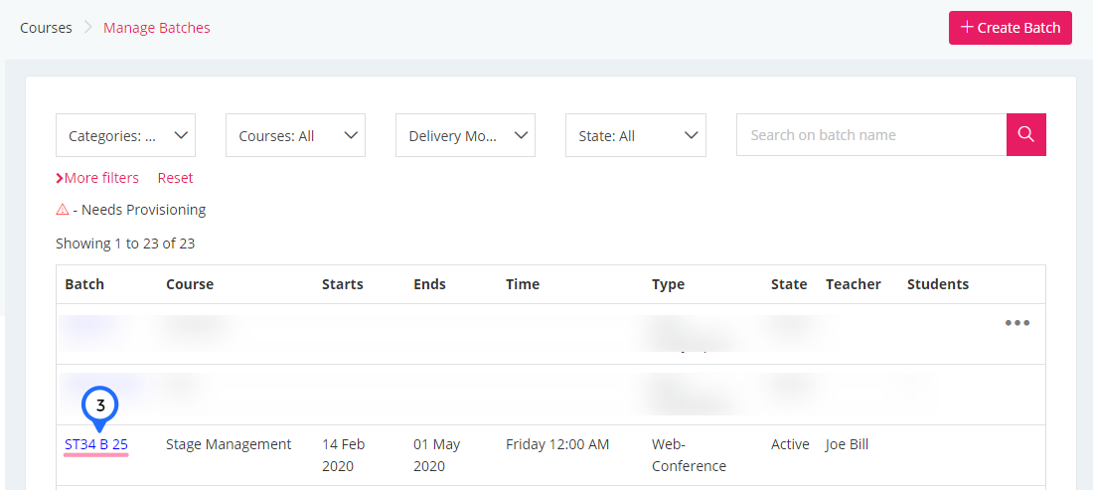
Task: Expand the More filters section
Action: (x=97, y=178)
